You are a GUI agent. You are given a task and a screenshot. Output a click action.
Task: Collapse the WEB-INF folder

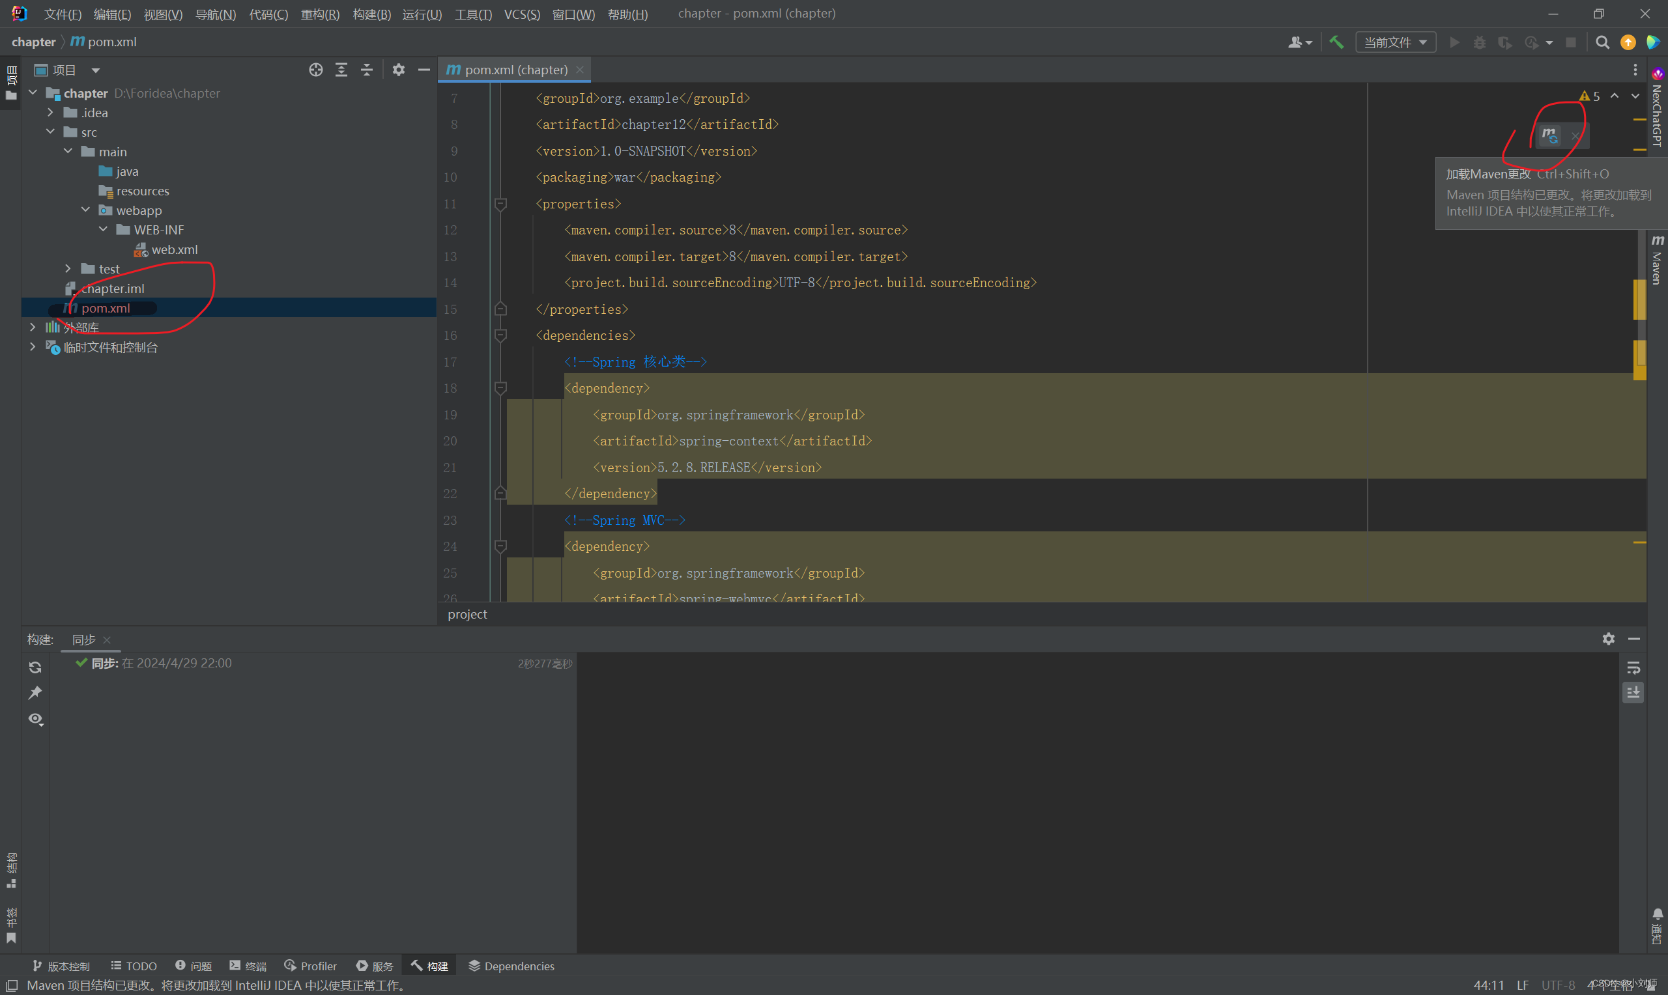coord(104,229)
